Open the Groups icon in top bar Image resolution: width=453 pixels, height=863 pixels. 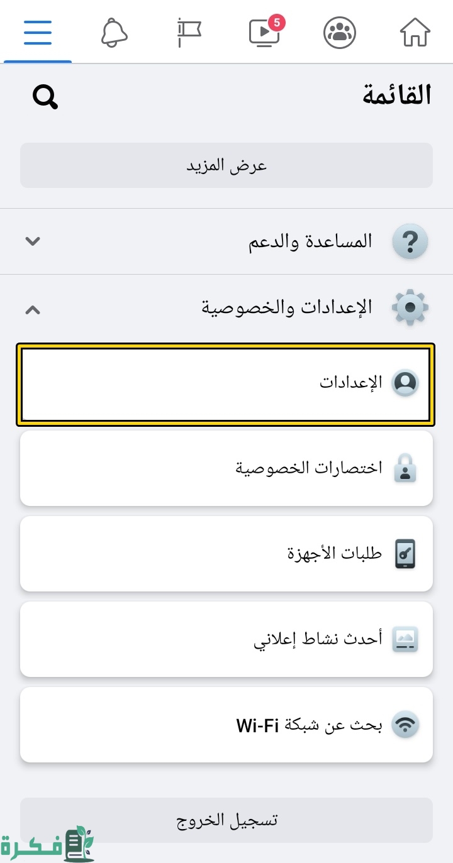[x=340, y=32]
